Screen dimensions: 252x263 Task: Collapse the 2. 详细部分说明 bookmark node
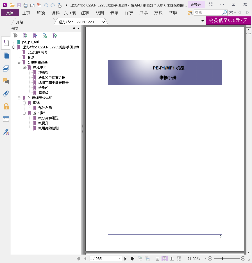coord(19,98)
